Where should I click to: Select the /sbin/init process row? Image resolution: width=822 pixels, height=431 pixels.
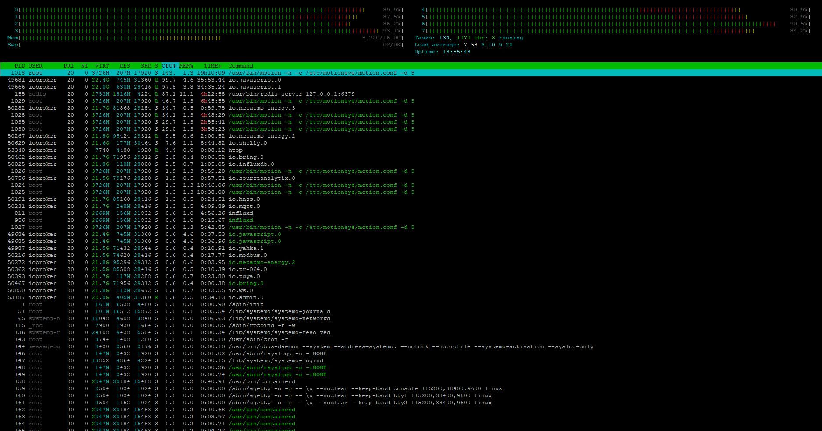click(x=411, y=304)
